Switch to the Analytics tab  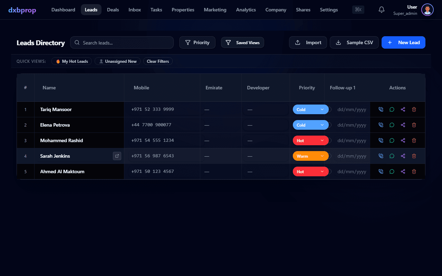click(x=246, y=10)
